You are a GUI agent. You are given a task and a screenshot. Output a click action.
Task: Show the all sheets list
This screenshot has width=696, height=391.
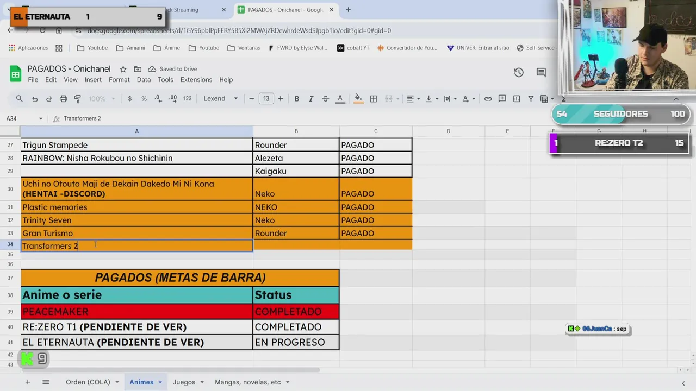point(46,382)
